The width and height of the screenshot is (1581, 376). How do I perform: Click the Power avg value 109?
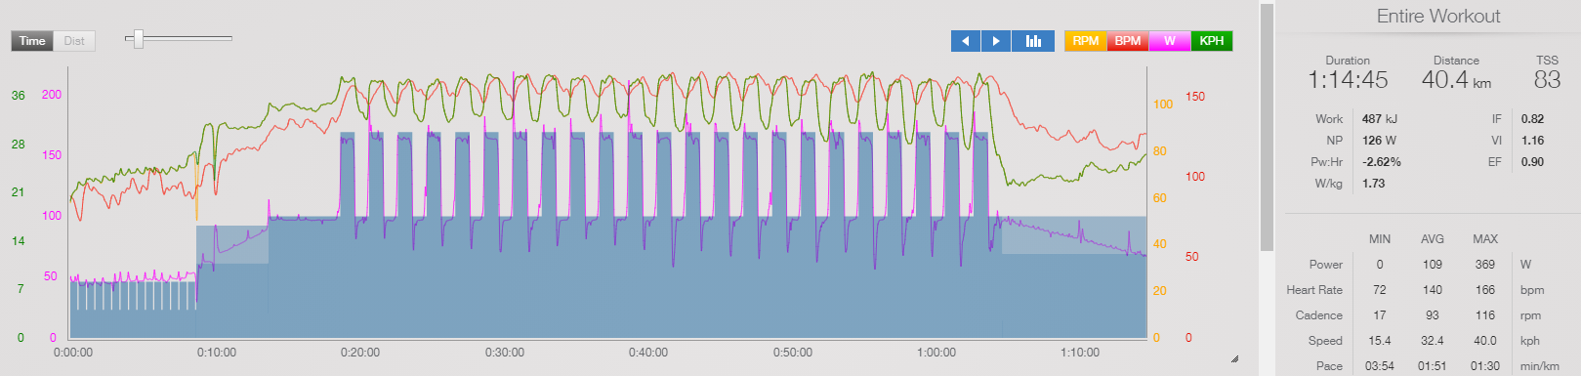1432,265
